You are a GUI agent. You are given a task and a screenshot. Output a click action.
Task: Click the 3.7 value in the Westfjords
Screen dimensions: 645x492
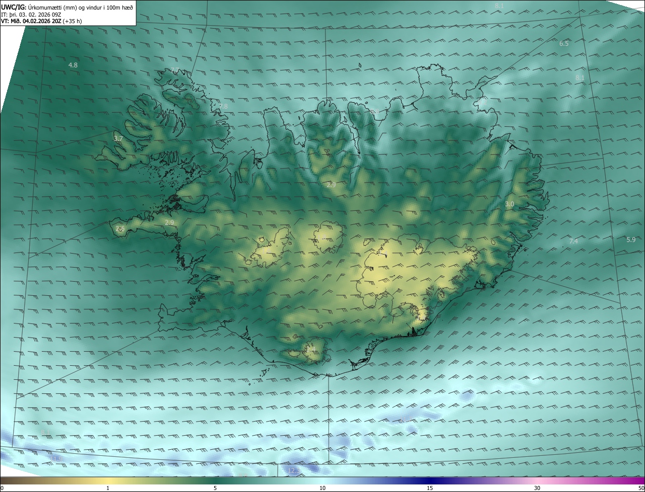118,138
